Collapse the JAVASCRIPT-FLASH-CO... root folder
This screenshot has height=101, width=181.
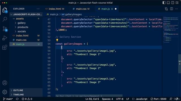pyautogui.click(x=26, y=14)
